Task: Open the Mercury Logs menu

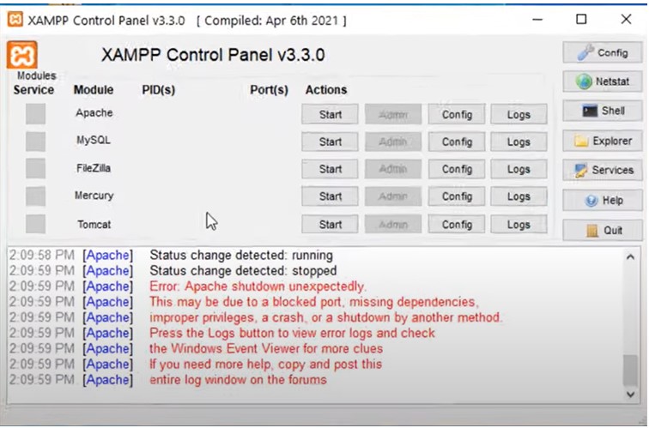Action: (x=519, y=196)
